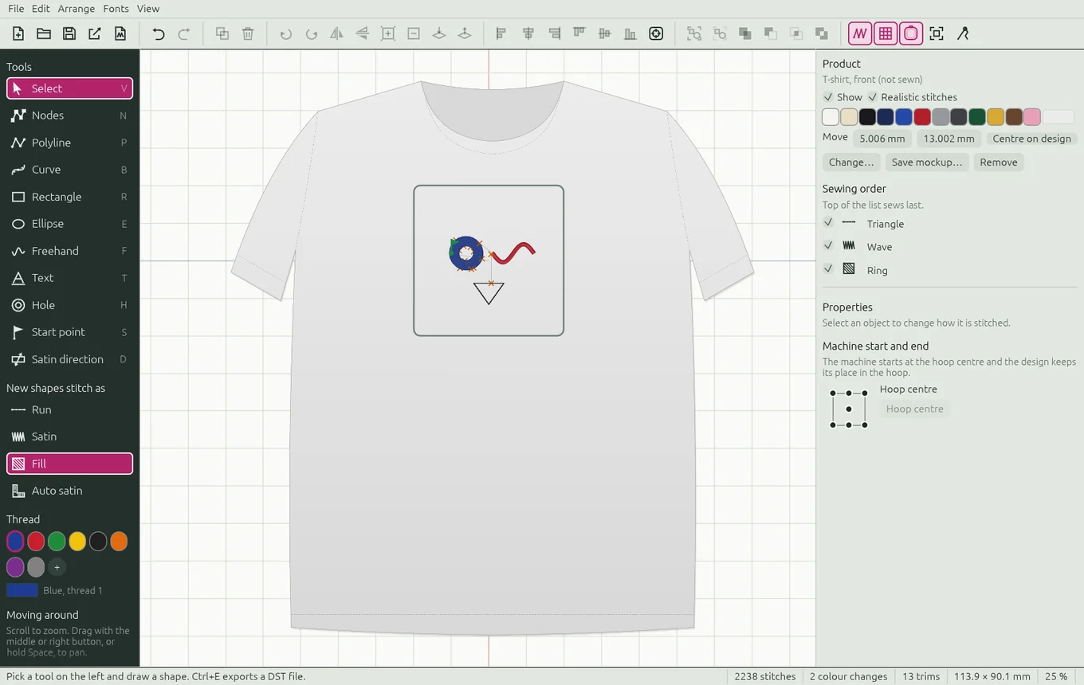Uncheck the product Show checkbox
Screen dimensions: 1084x685
pos(828,97)
